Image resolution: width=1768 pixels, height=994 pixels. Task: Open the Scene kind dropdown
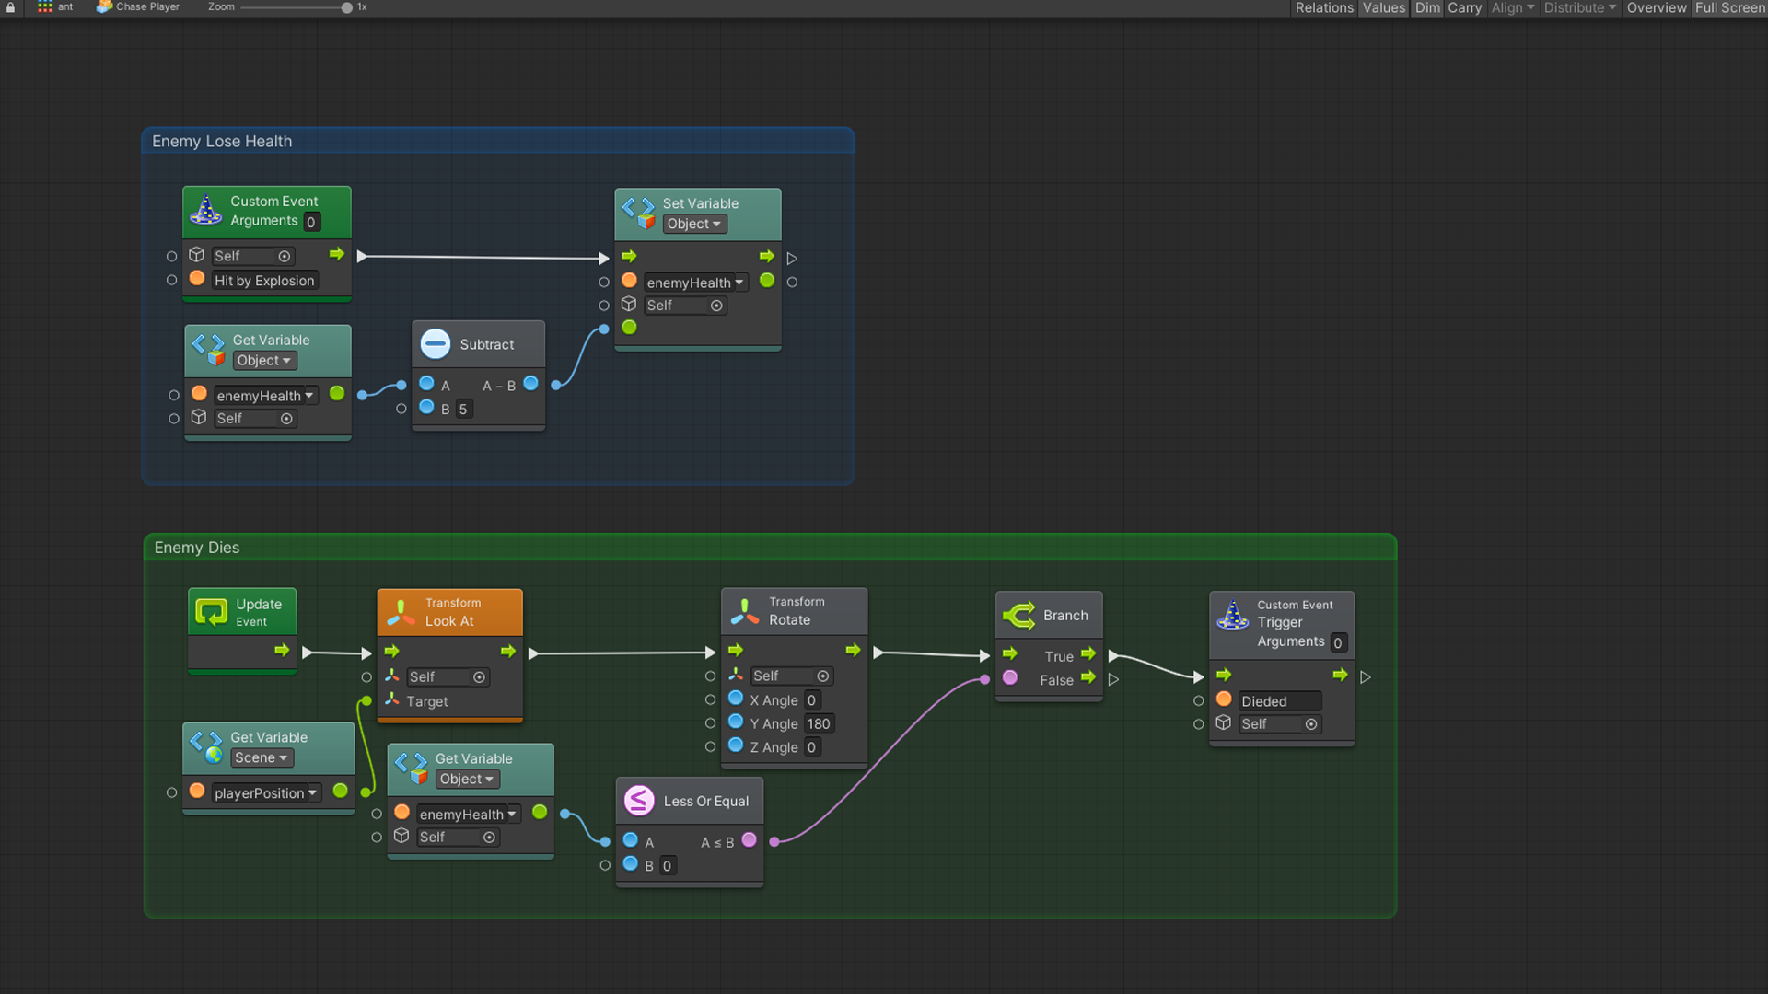click(262, 757)
